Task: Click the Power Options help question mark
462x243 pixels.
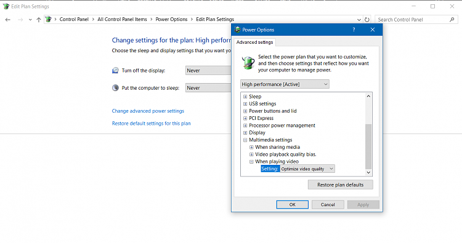Action: 354,30
